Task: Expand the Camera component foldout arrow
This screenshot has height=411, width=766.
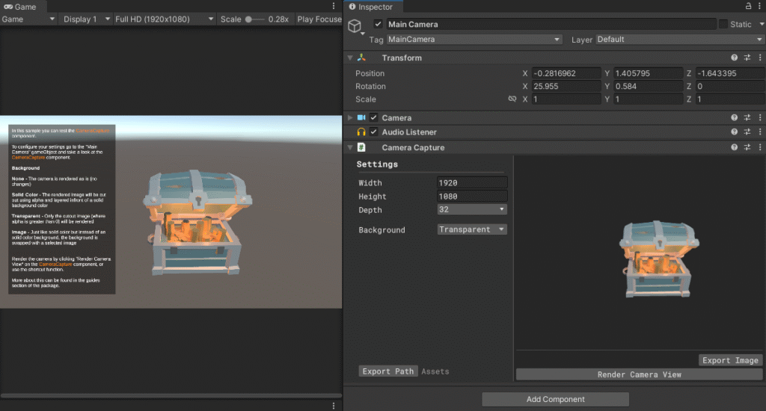Action: click(x=349, y=118)
